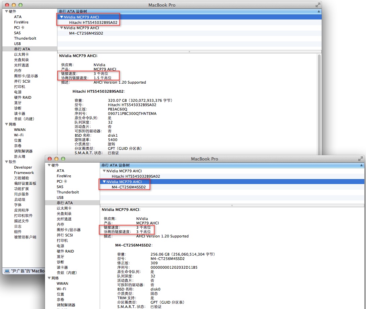
Task: Select 硬件 RAID in the back window sidebar
Action: [x=22, y=97]
